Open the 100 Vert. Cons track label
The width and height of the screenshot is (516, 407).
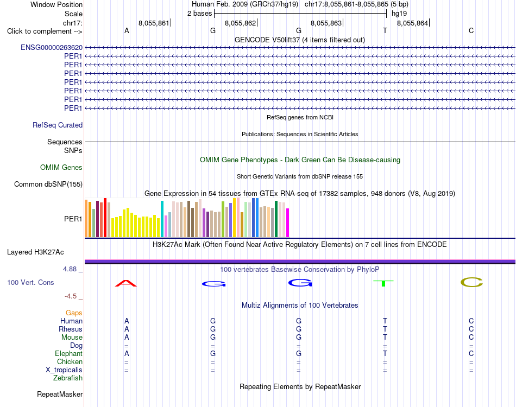click(30, 282)
